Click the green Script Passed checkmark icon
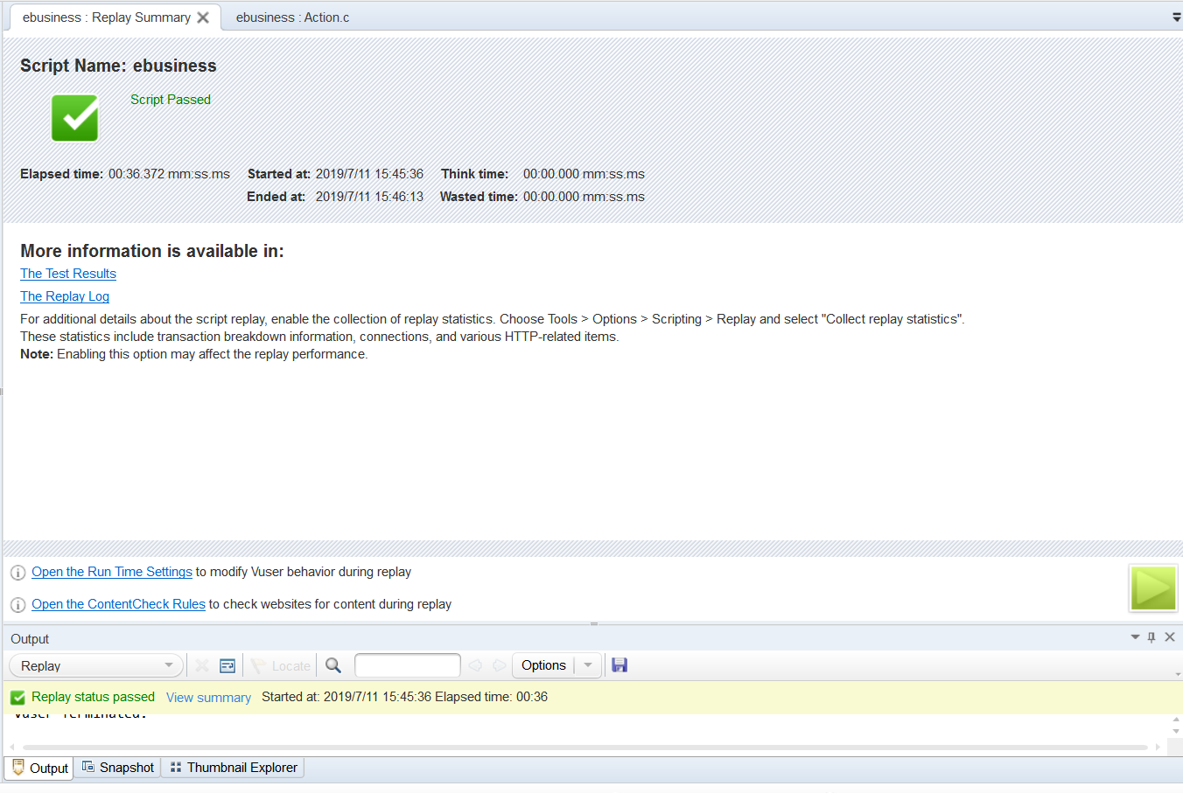The image size is (1183, 793). tap(74, 118)
